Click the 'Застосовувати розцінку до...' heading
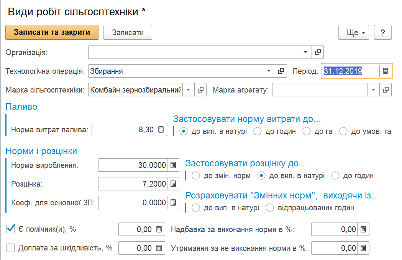The image size is (402, 260). [246, 163]
